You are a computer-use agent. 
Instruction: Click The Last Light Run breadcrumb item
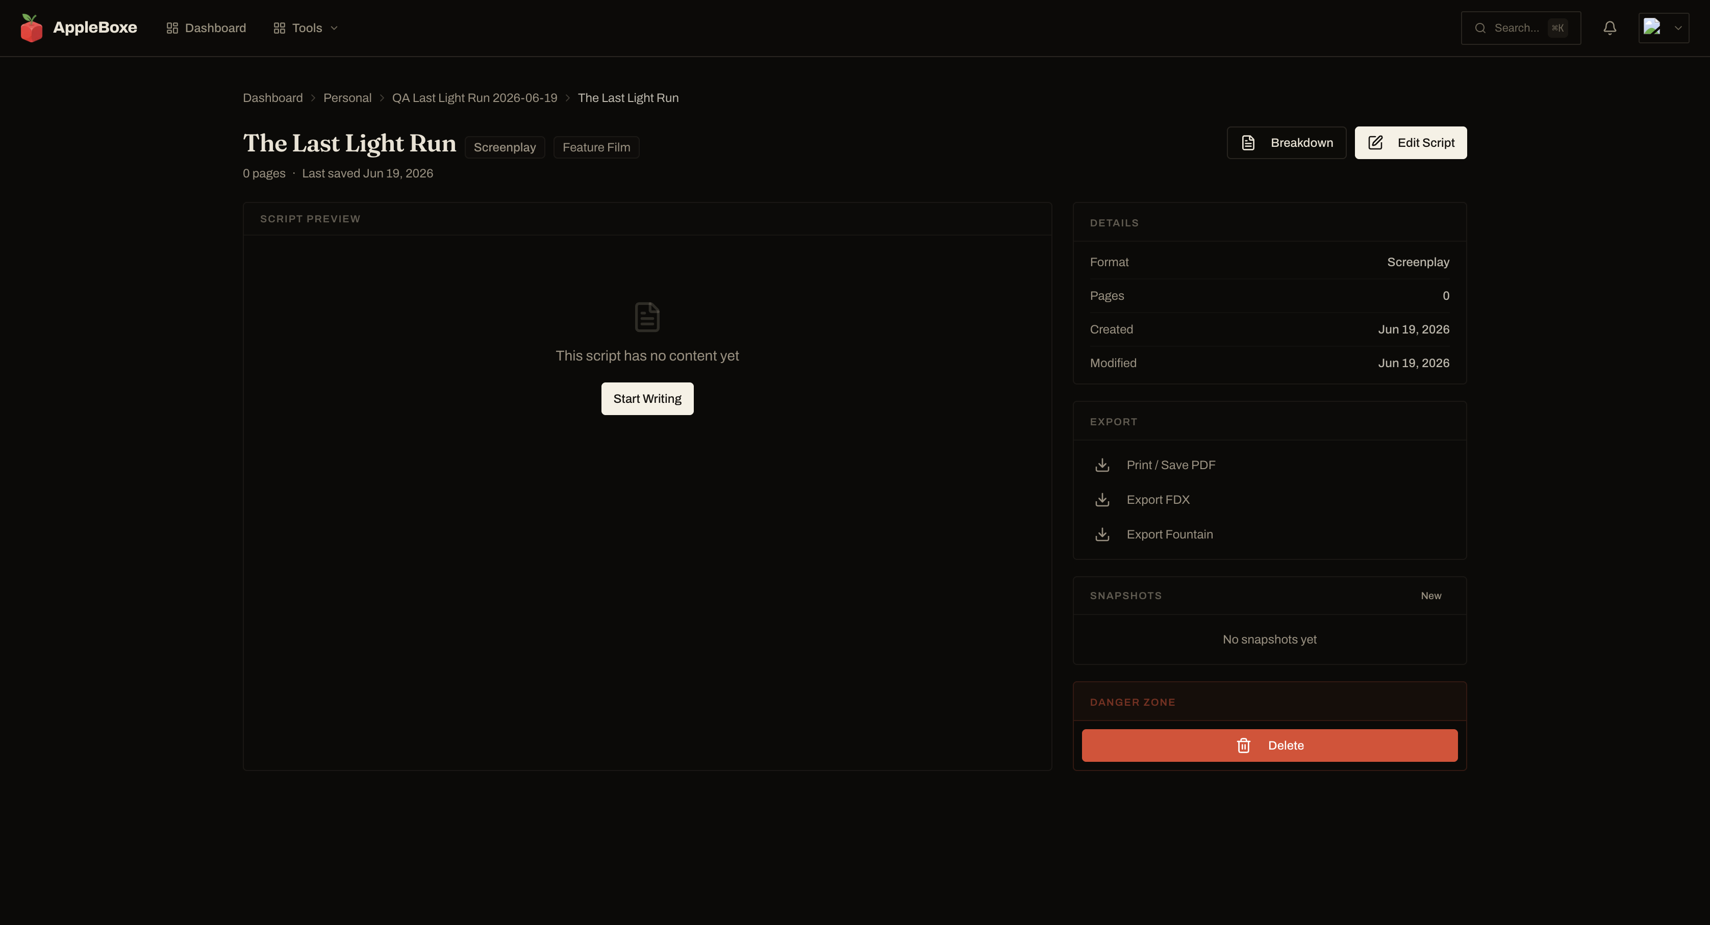(628, 97)
